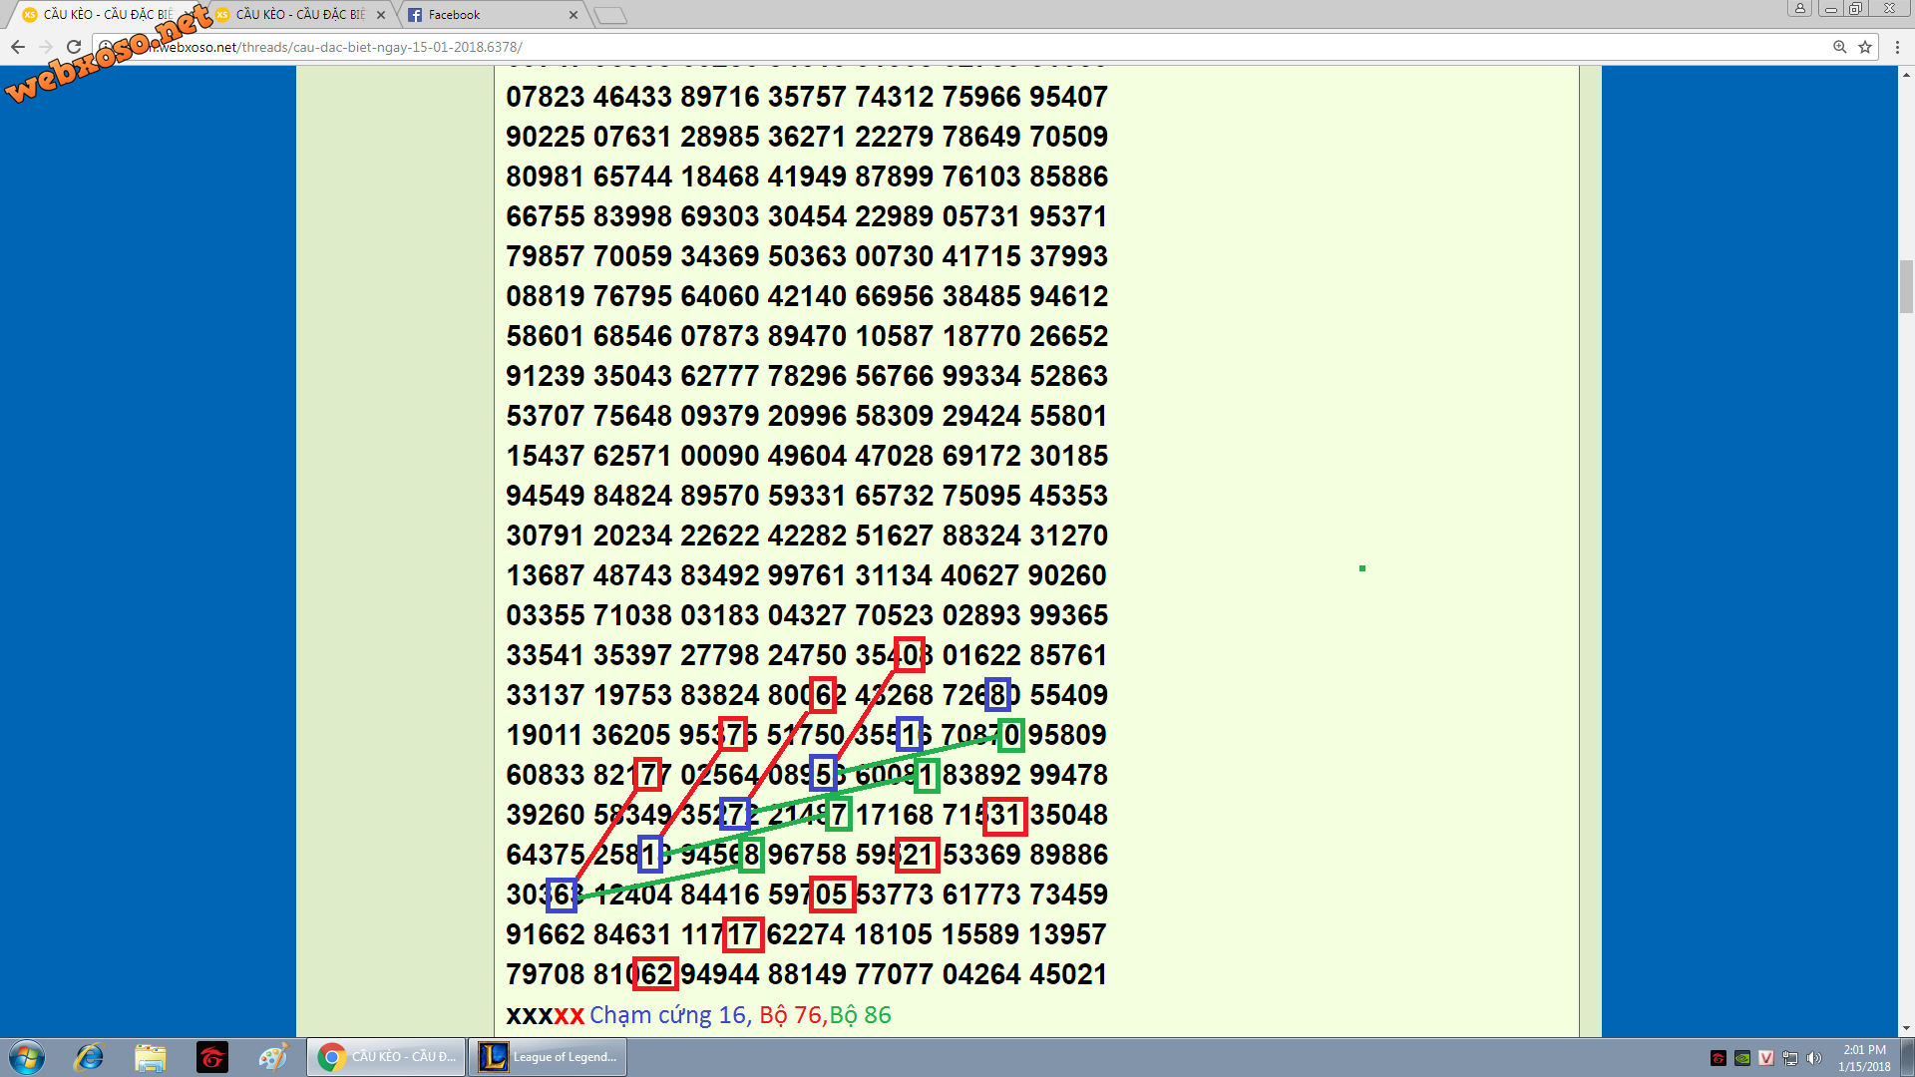Click the number 90260
The width and height of the screenshot is (1915, 1077).
pos(1069,575)
